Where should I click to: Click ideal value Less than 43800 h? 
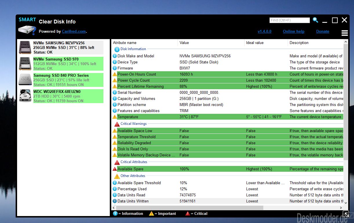click(262, 74)
